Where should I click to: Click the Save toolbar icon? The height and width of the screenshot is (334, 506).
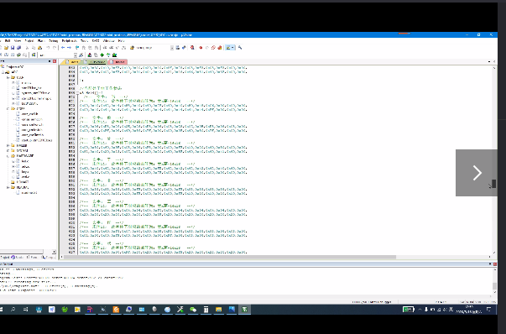pyautogui.click(x=13, y=48)
